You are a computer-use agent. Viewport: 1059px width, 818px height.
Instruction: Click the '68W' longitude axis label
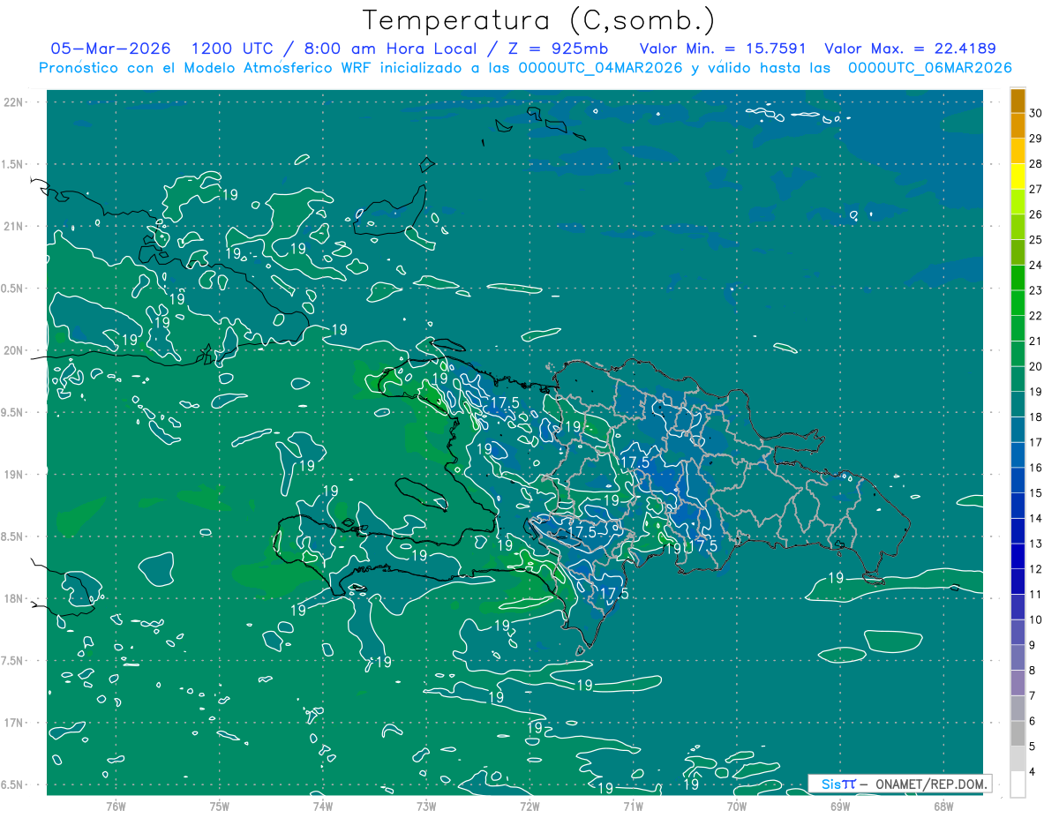tap(943, 806)
